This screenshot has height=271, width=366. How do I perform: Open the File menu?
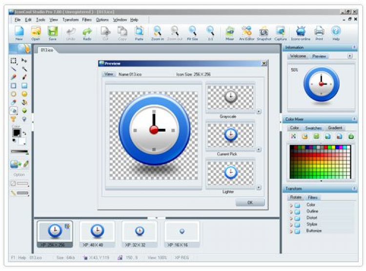tap(18, 20)
